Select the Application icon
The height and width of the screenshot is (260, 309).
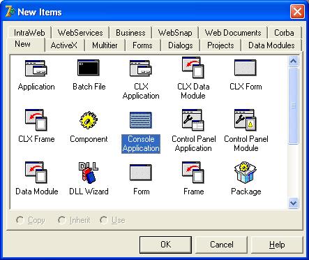tap(36, 68)
